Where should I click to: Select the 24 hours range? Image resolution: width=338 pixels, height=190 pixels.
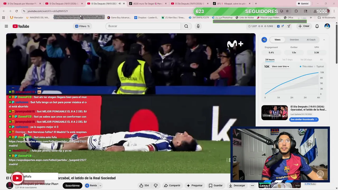(270, 60)
